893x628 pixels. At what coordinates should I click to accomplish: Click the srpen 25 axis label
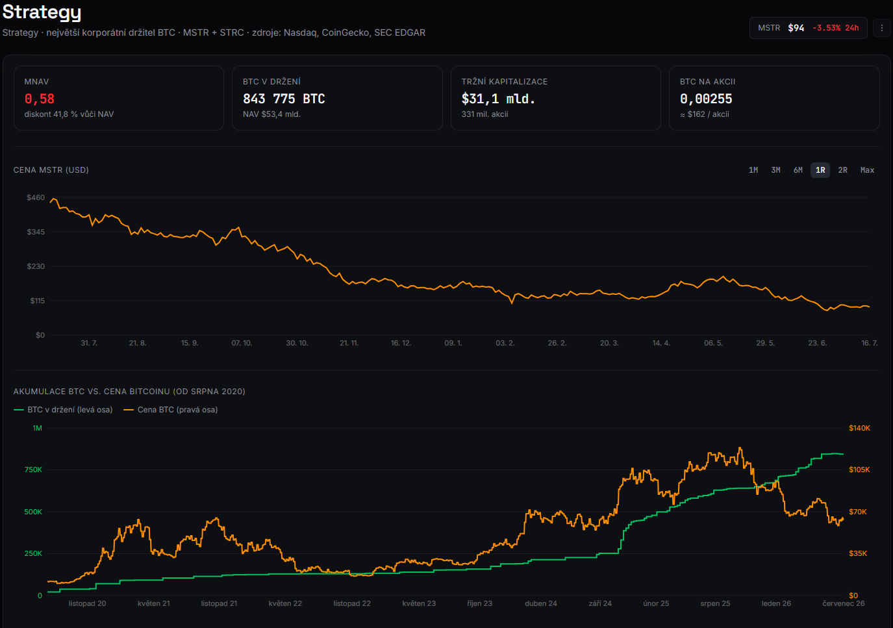coord(715,603)
